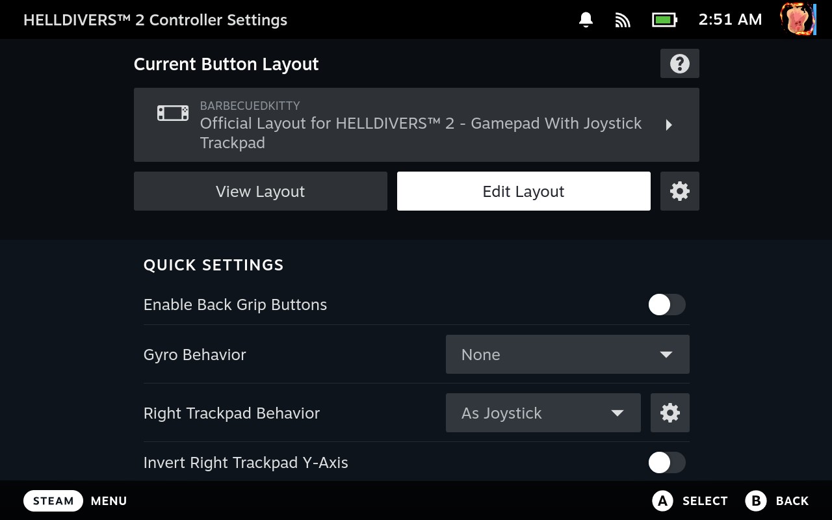Screen dimensions: 832x520
Task: Open the STEAM menu
Action: [x=53, y=500]
